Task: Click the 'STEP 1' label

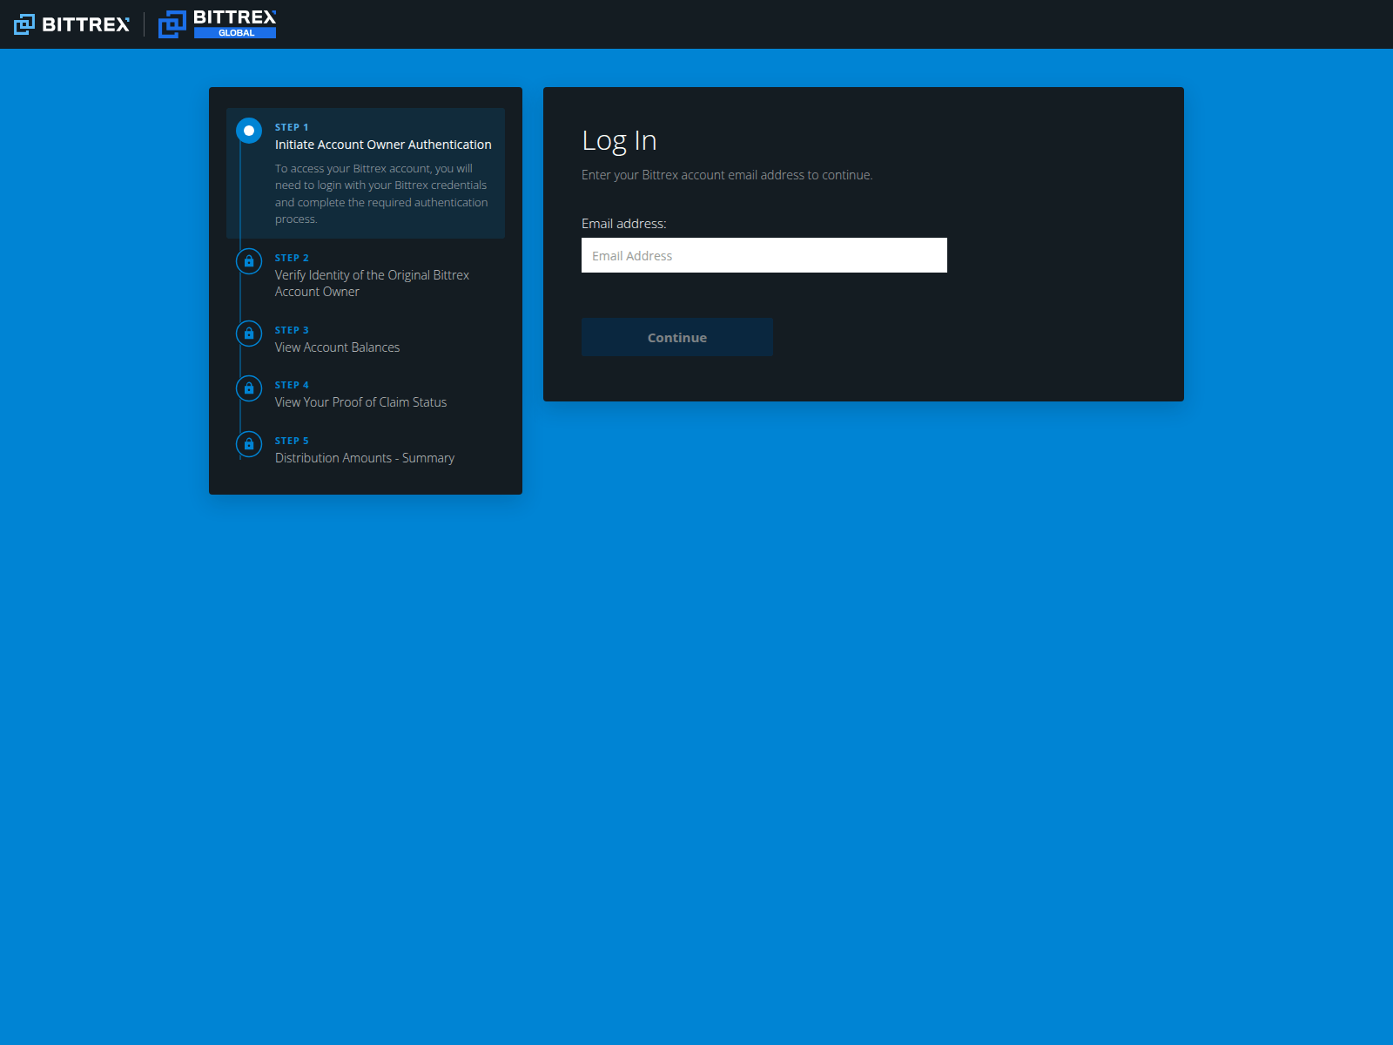Action: (292, 127)
